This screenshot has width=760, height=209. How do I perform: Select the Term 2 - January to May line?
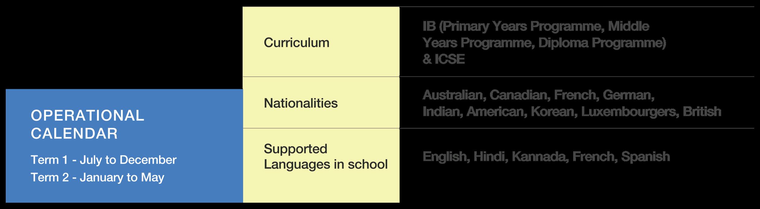[97, 177]
